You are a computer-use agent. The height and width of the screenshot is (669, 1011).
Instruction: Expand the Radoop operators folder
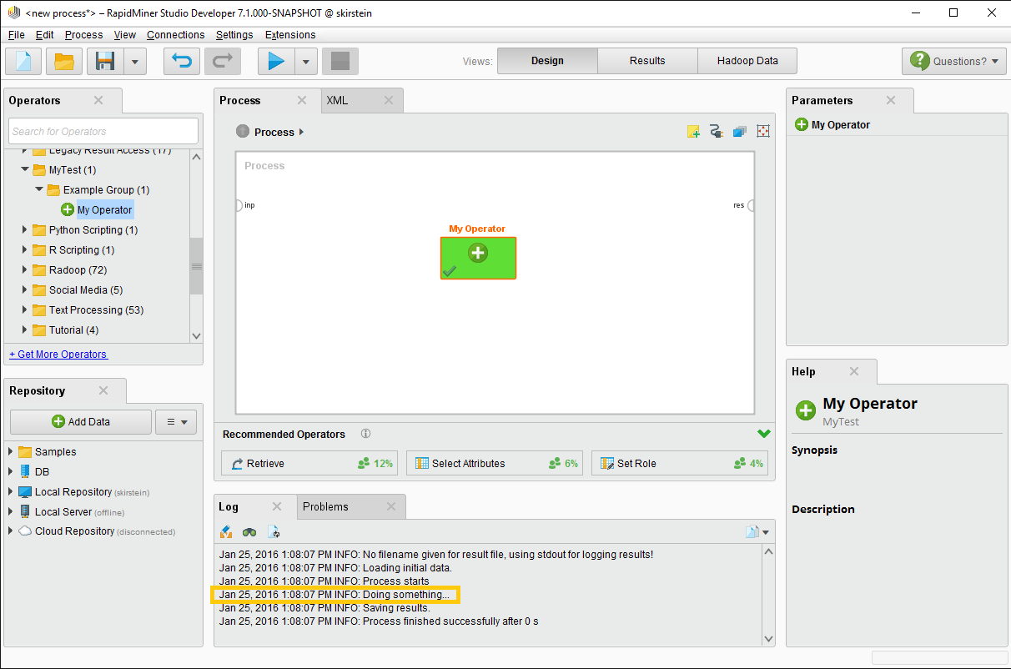[x=26, y=270]
